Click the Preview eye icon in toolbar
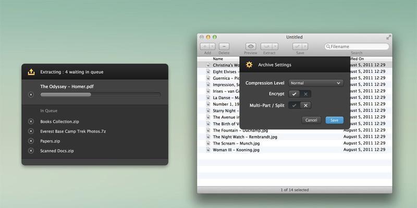The height and width of the screenshot is (208, 417). (x=251, y=46)
